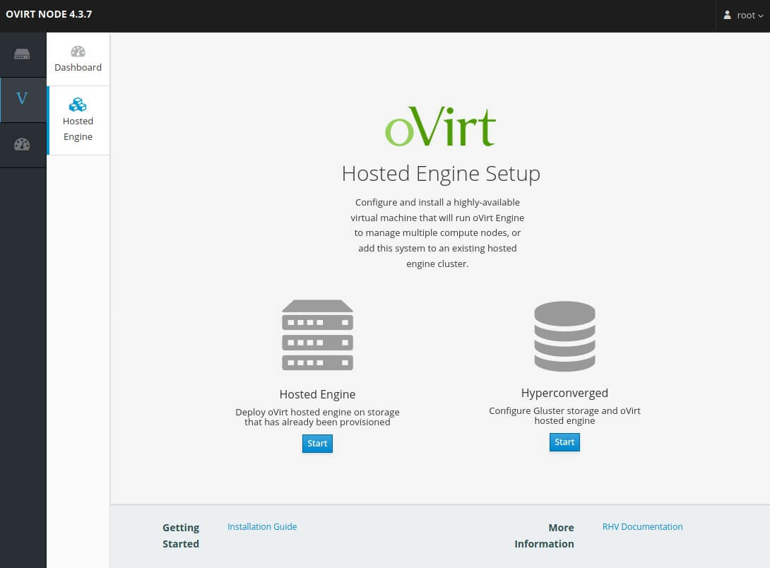Open the gauge icon in far-left sidebar
Image resolution: width=770 pixels, height=568 pixels.
point(22,145)
